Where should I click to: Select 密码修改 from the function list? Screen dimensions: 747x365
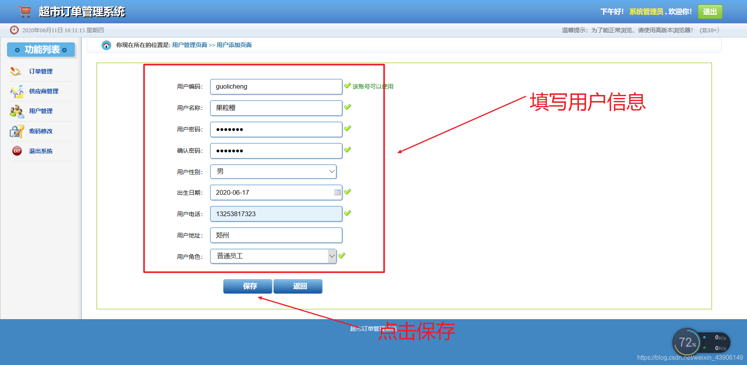pyautogui.click(x=41, y=131)
